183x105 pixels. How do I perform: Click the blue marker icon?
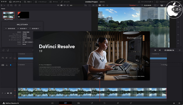pos(11,65)
